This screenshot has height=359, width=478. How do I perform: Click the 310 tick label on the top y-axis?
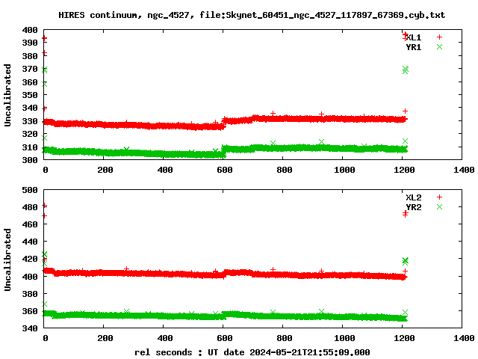click(30, 147)
